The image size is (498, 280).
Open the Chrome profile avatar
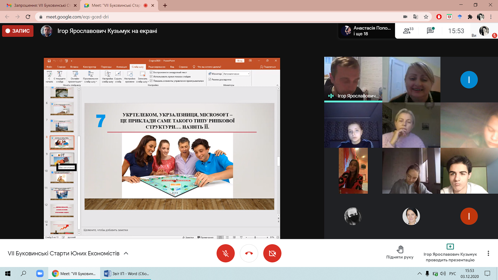481,17
